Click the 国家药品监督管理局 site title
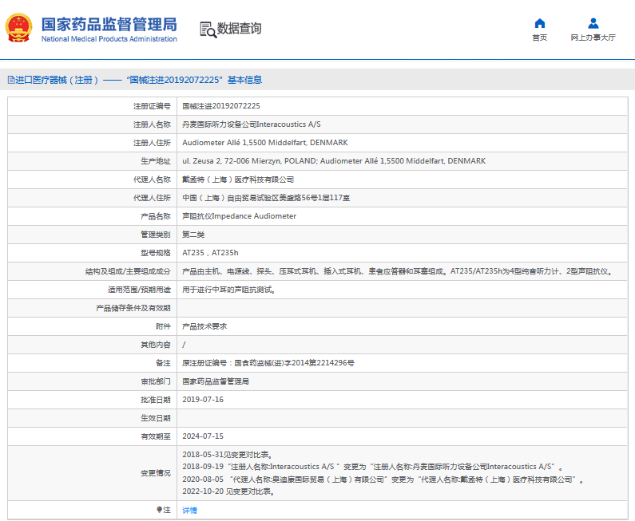 [109, 24]
